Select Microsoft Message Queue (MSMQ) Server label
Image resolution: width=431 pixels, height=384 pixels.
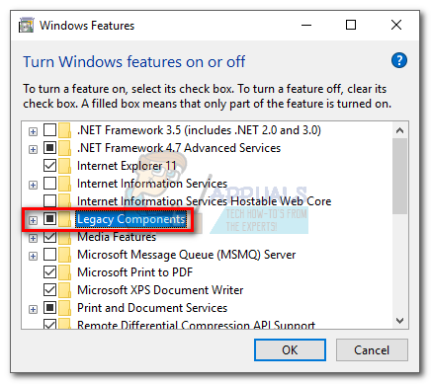[x=187, y=255]
